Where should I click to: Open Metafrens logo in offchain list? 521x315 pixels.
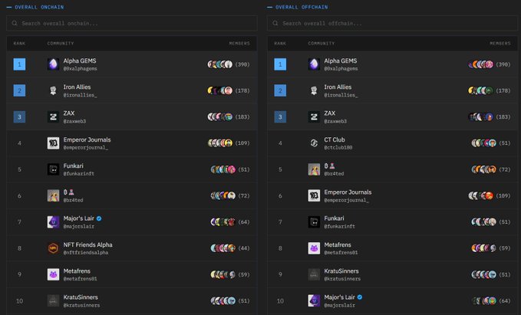[x=314, y=248]
